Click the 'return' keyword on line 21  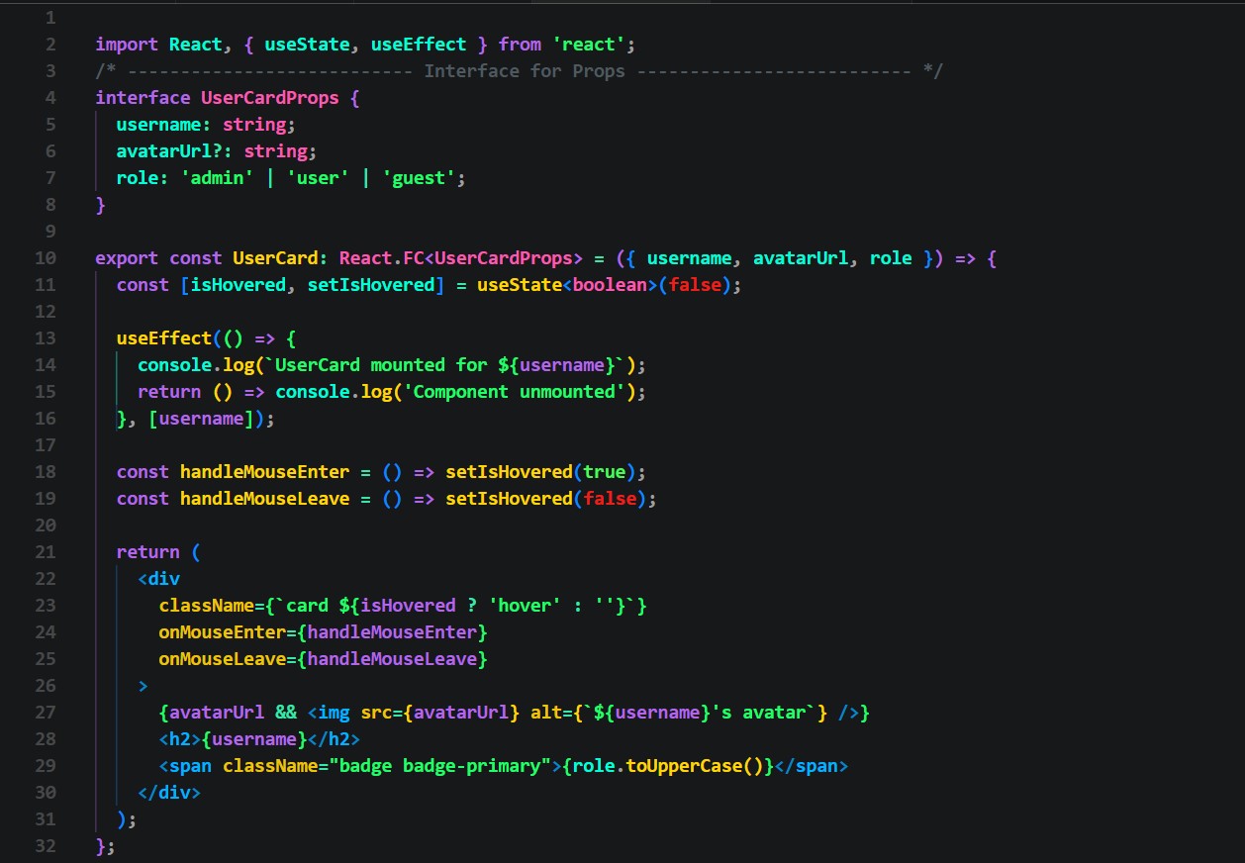pos(148,552)
